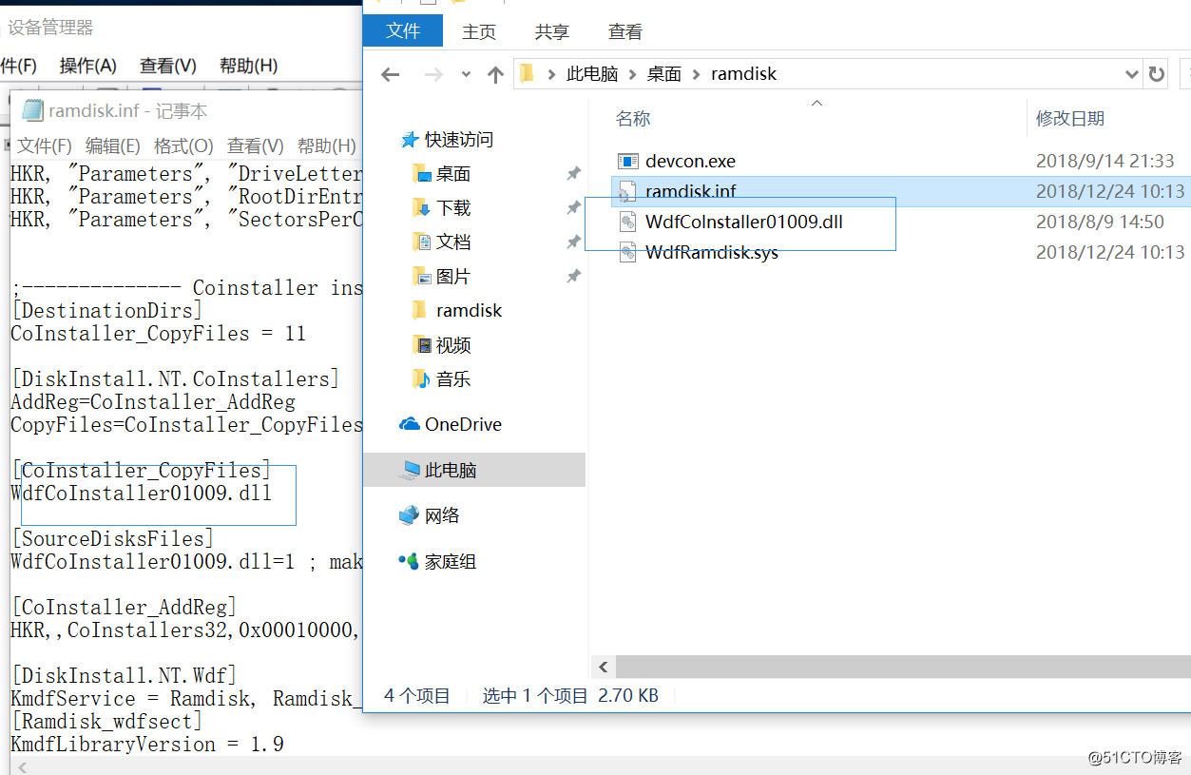Image resolution: width=1191 pixels, height=775 pixels.
Task: Open 桌面 in the navigation pane
Action: [x=453, y=174]
